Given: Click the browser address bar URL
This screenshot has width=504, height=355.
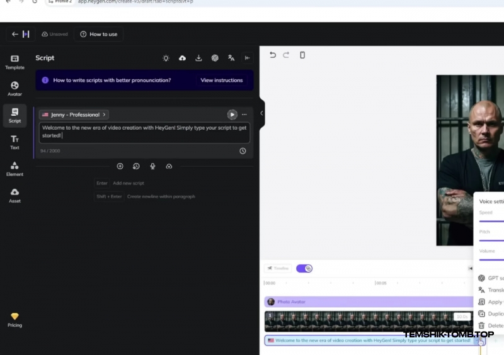Looking at the screenshot, I should 135,2.
